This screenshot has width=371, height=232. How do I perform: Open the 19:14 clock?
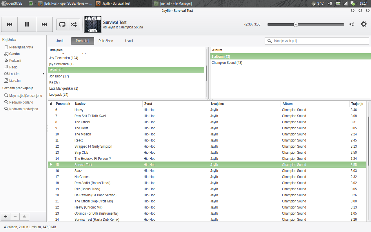point(363,3)
